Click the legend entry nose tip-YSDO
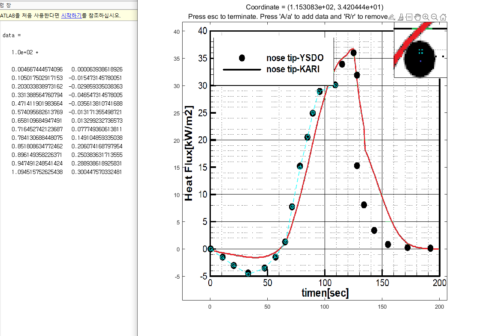 pyautogui.click(x=281, y=58)
